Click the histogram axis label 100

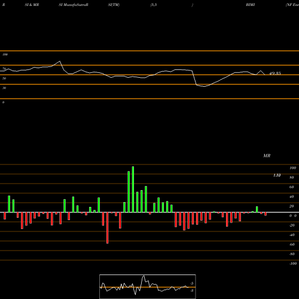(x=292, y=168)
